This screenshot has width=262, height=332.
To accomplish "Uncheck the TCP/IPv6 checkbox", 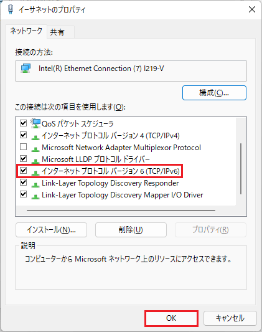I will [x=23, y=171].
